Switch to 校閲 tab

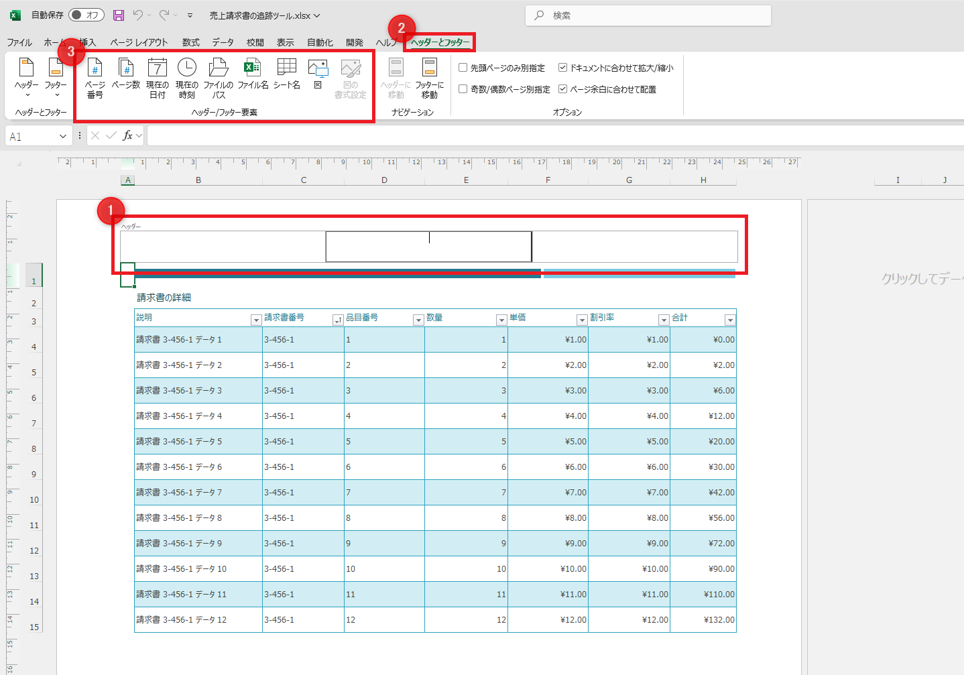click(x=255, y=42)
